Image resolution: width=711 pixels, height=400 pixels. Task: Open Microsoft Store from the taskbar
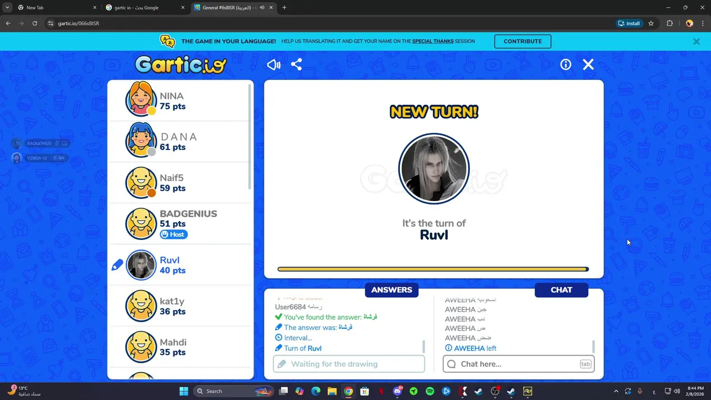pyautogui.click(x=364, y=391)
